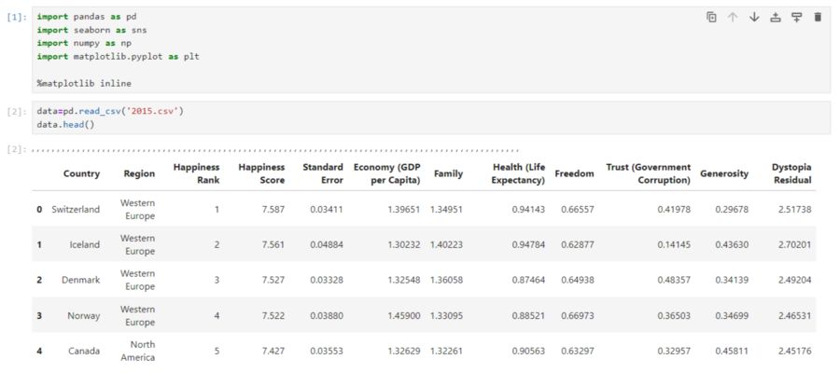Click the output prompt beside the table
The width and height of the screenshot is (840, 373).
(18, 149)
